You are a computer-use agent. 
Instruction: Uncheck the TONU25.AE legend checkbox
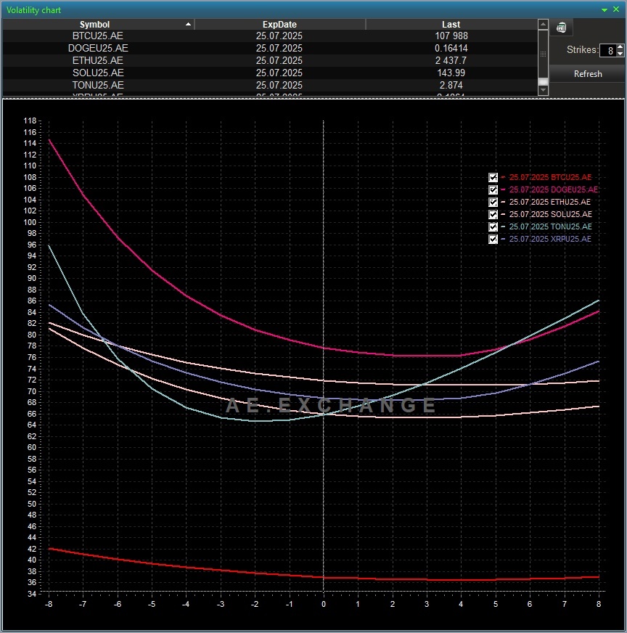(493, 226)
